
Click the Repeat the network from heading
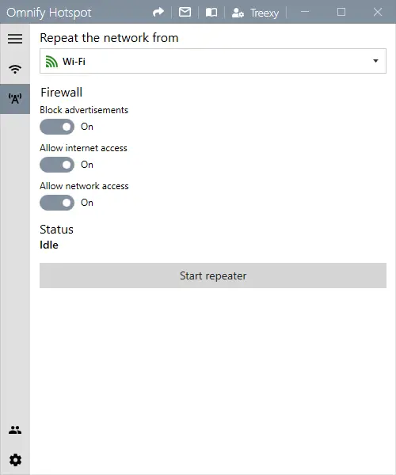(109, 38)
